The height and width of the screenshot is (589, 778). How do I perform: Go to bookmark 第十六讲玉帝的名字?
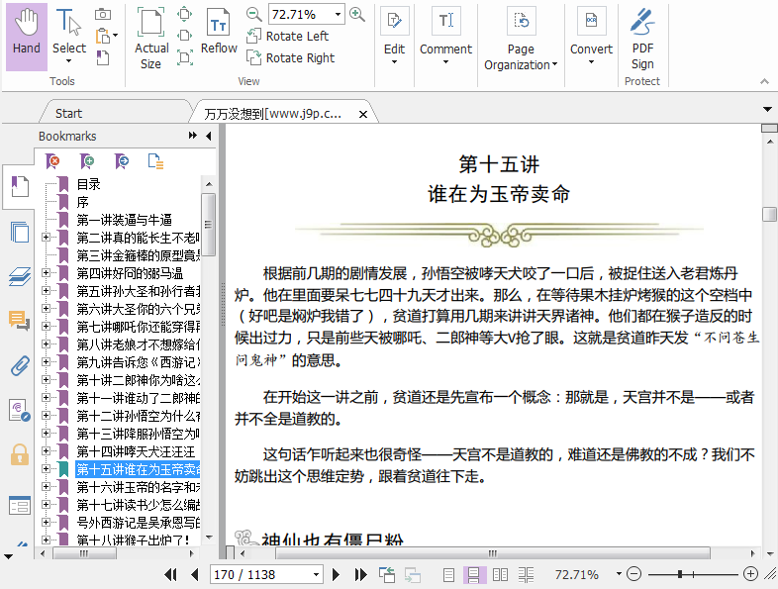[x=138, y=487]
